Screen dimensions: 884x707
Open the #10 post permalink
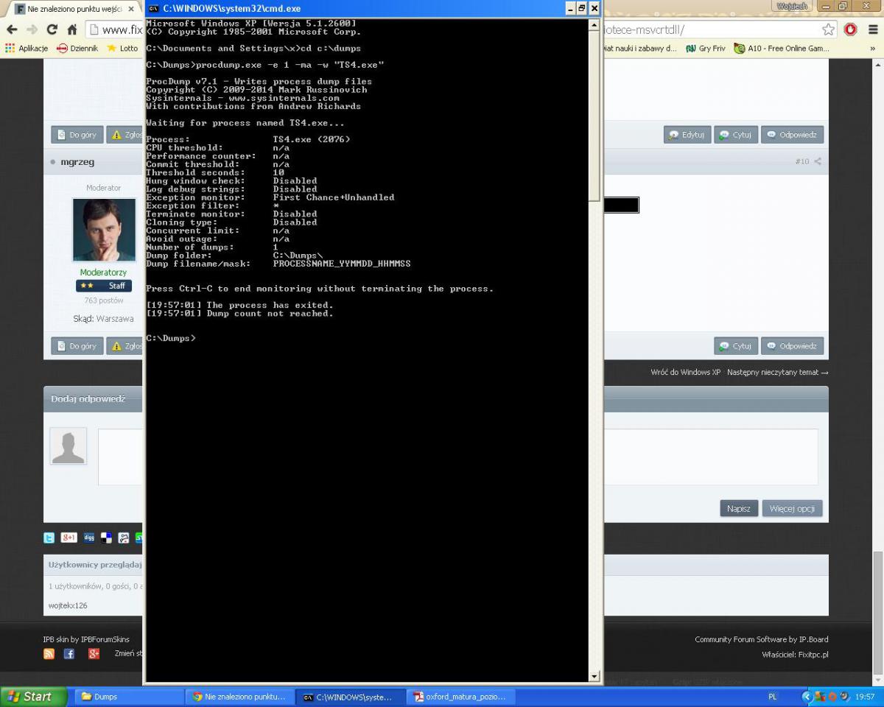[802, 161]
